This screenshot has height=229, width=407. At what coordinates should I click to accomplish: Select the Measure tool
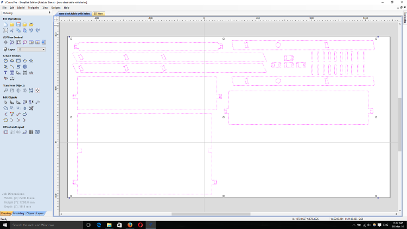tap(37, 103)
